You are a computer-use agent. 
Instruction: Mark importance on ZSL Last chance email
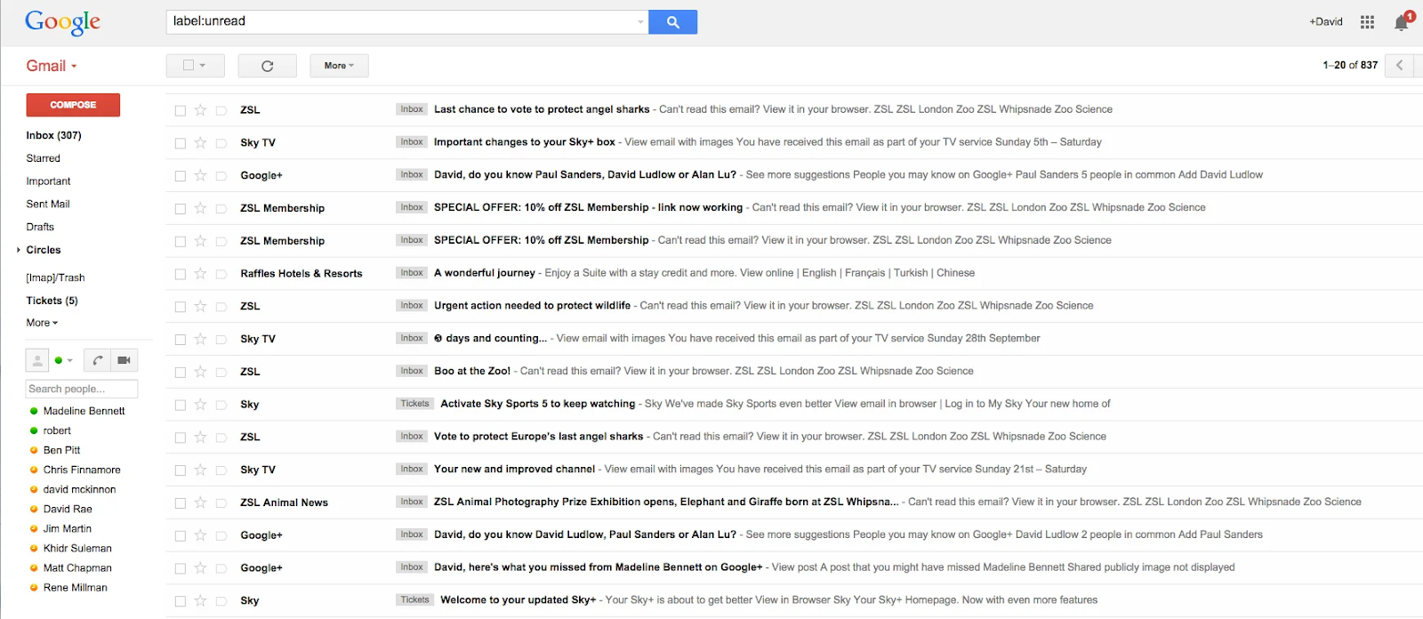pos(221,110)
